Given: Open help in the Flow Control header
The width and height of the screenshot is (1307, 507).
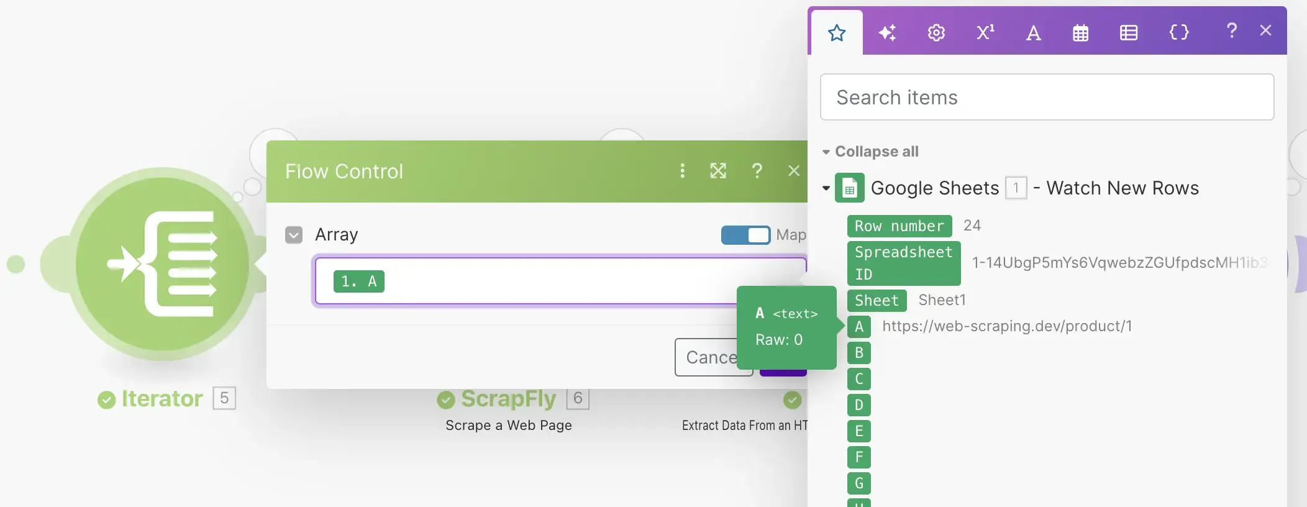Looking at the screenshot, I should pyautogui.click(x=757, y=171).
